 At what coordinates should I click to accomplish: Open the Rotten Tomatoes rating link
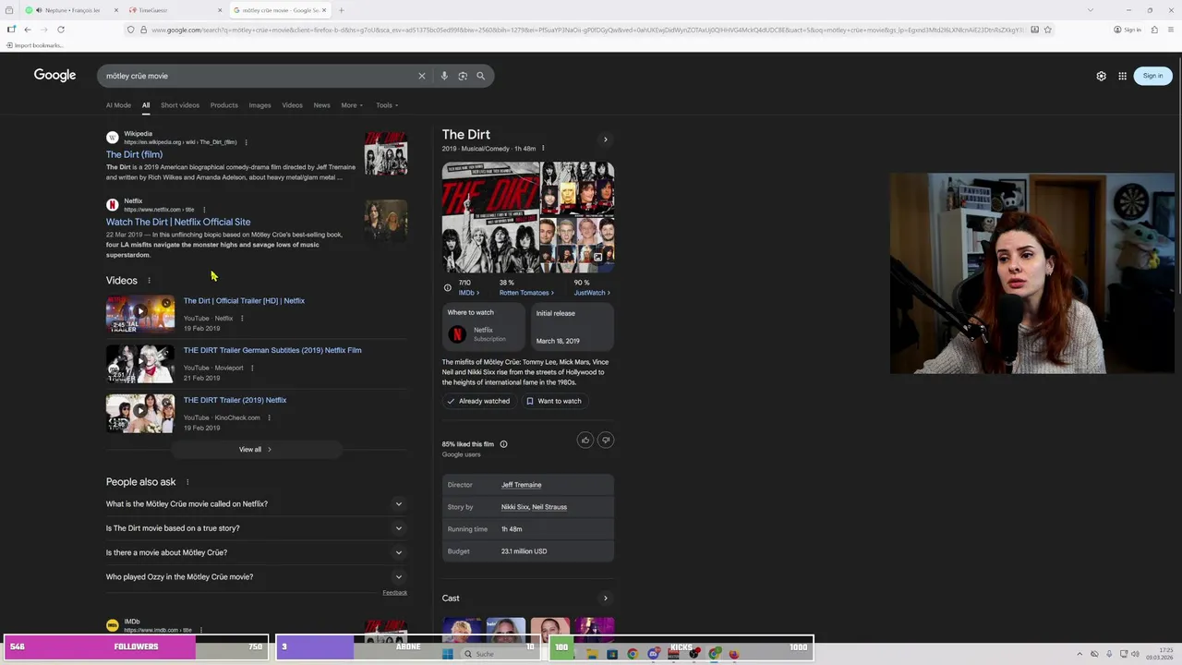click(526, 293)
